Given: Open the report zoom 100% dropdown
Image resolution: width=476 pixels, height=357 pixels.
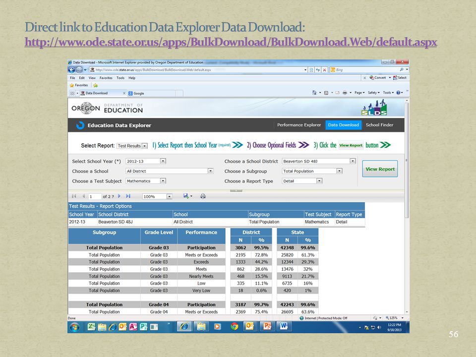Looking at the screenshot, I should point(170,197).
